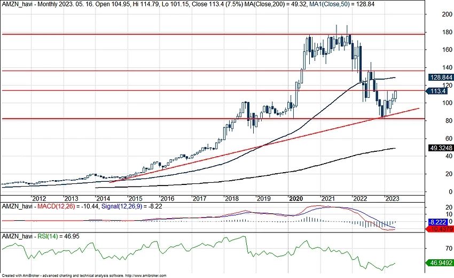Click the 113.4 last price label

[x=436, y=91]
